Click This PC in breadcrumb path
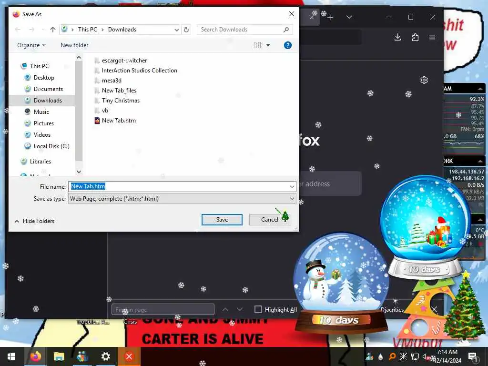The width and height of the screenshot is (488, 366). (88, 30)
